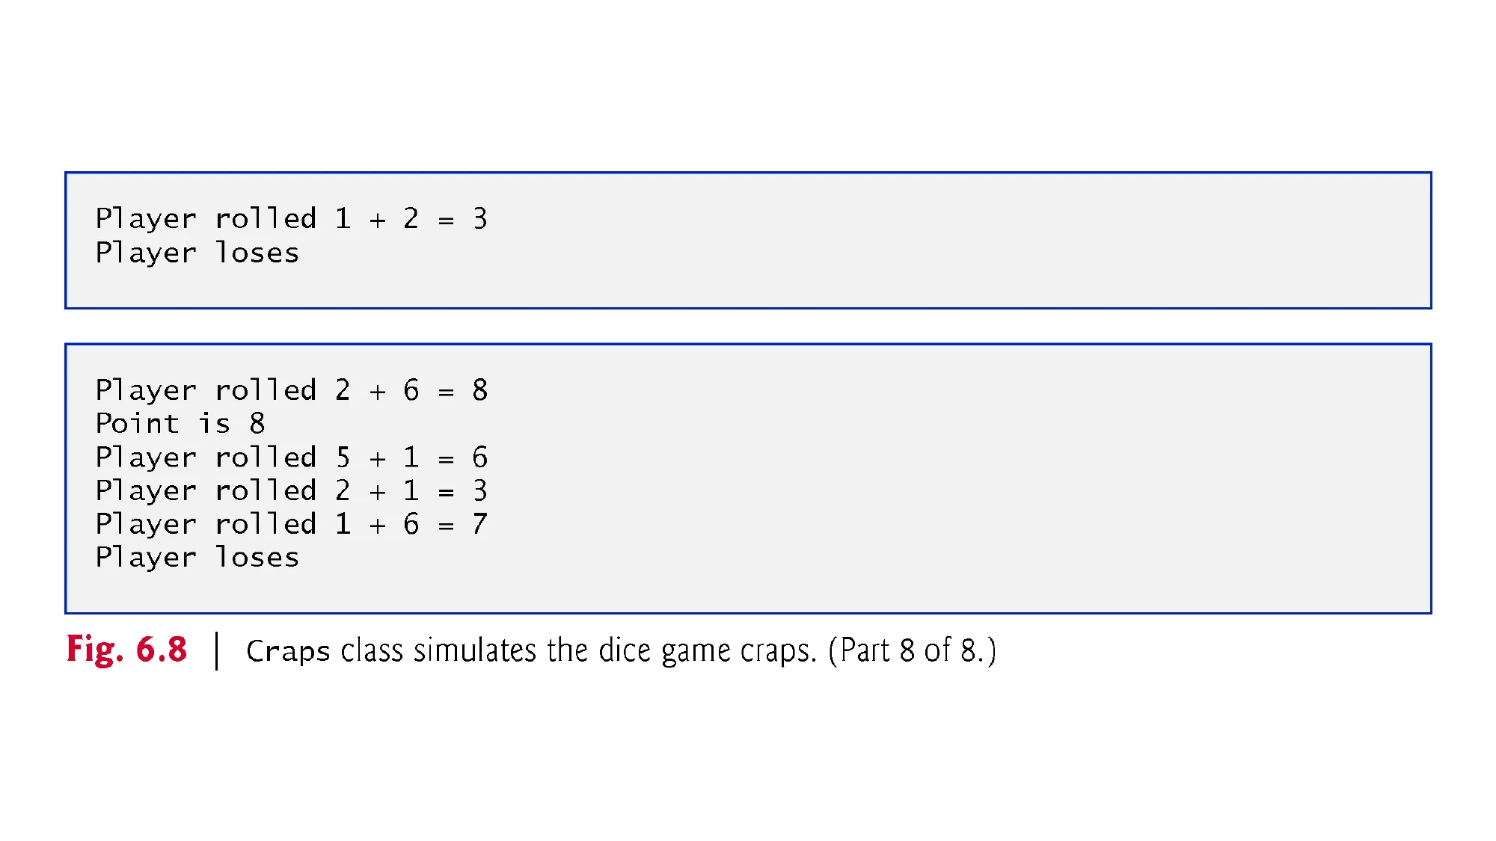Click the 'Player rolled 2 + 6 = 8' line
1496x841 pixels.
point(292,390)
